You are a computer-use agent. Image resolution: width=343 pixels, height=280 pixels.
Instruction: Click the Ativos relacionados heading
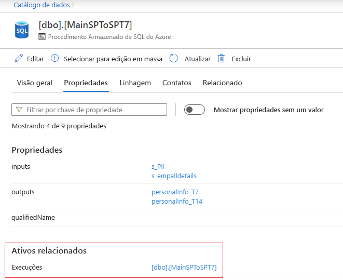49,251
